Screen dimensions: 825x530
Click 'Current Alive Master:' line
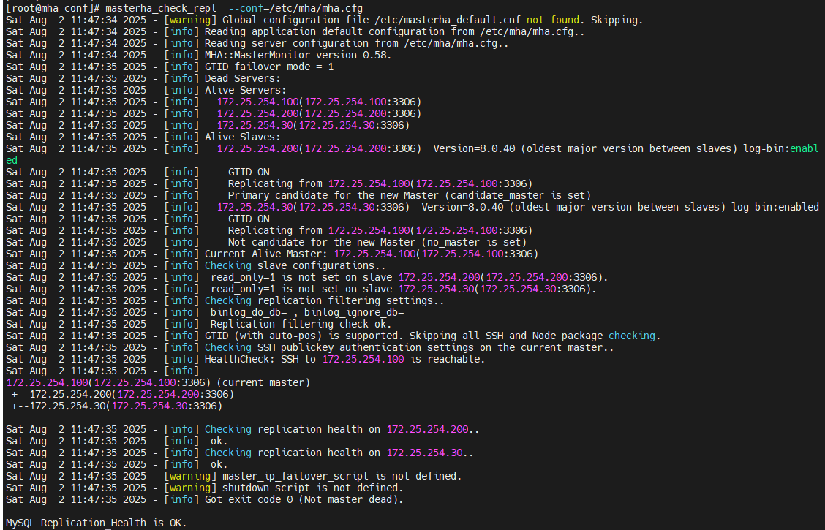tap(372, 254)
